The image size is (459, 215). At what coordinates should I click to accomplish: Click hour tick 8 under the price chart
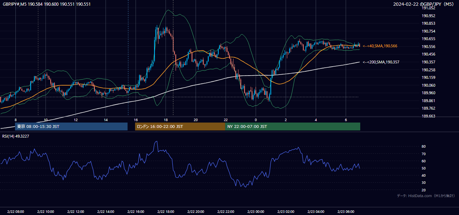pos(15,120)
